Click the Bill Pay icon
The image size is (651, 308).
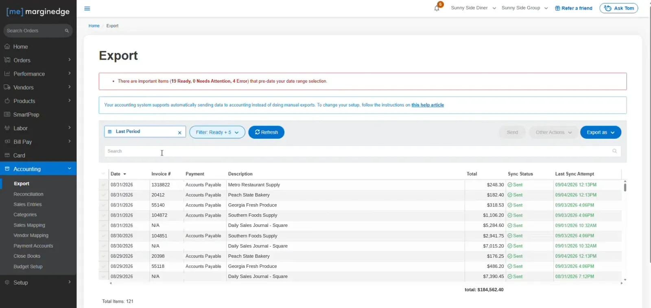tap(7, 142)
